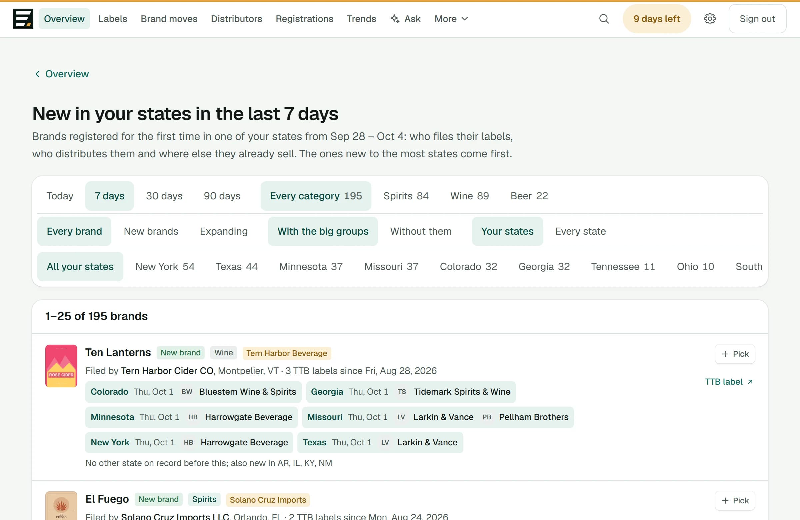Filter by Spirits 84 category
This screenshot has width=800, height=520.
pos(406,196)
